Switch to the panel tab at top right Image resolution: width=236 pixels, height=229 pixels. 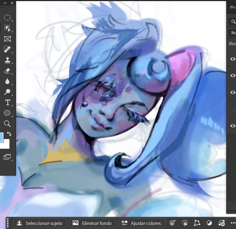coord(233,7)
